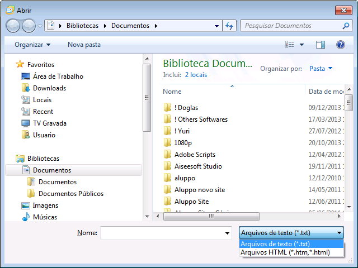
Task: Expand the arrow after Documentos in path
Action: point(156,26)
